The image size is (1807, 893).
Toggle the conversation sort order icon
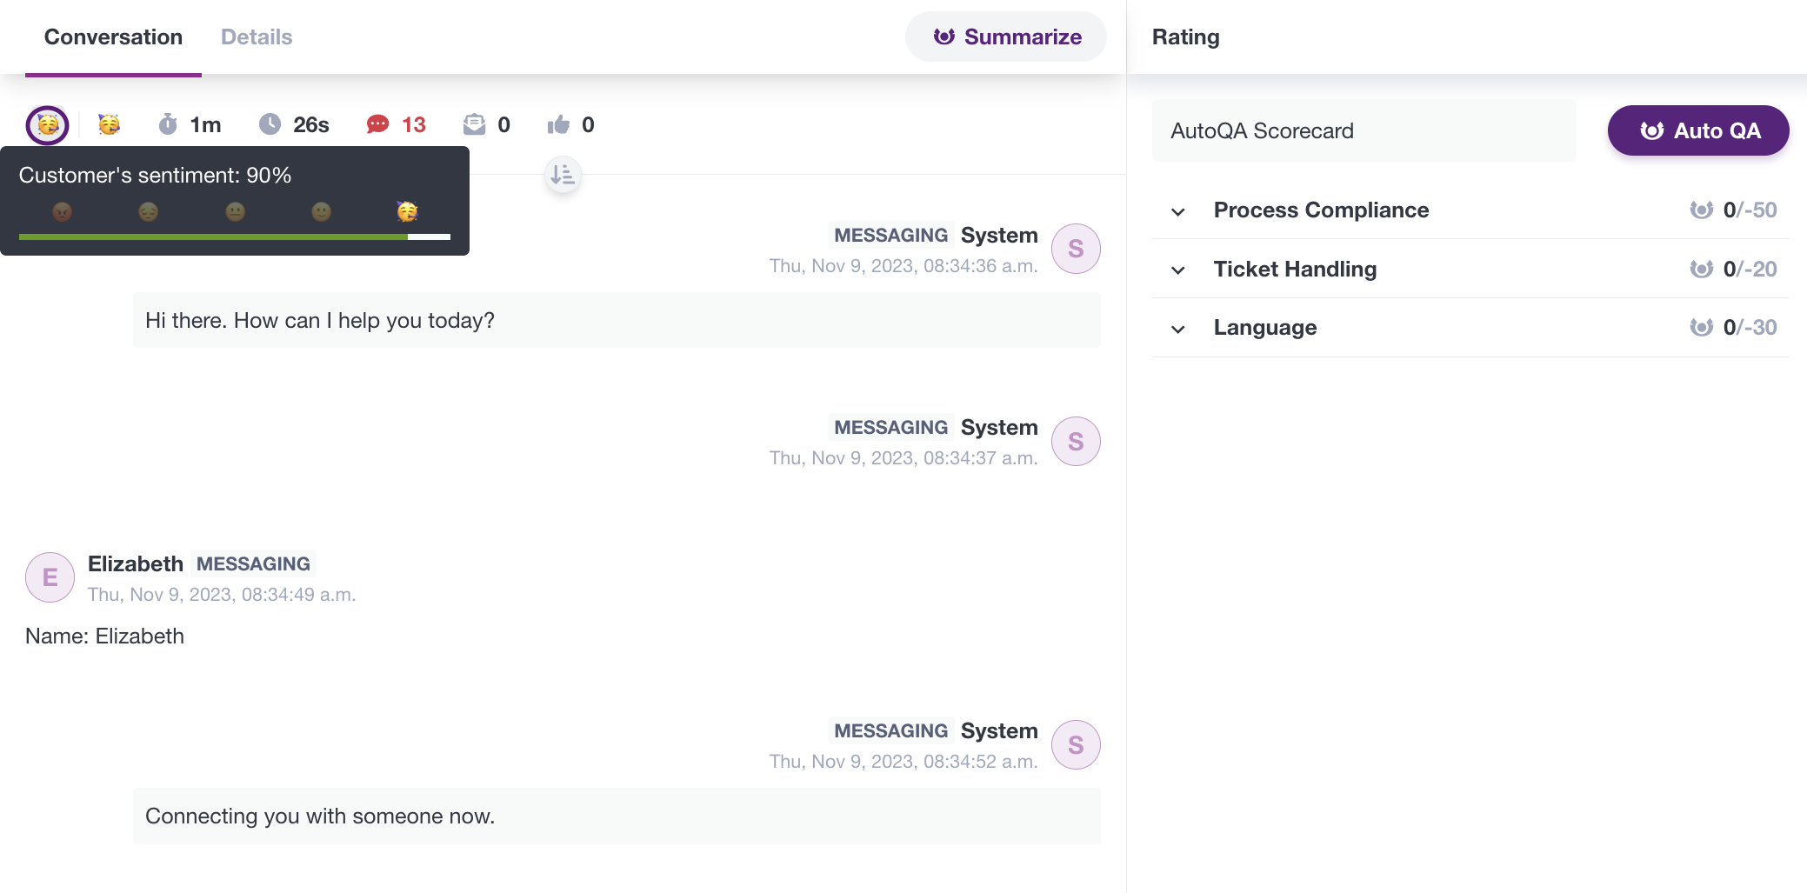pos(563,175)
